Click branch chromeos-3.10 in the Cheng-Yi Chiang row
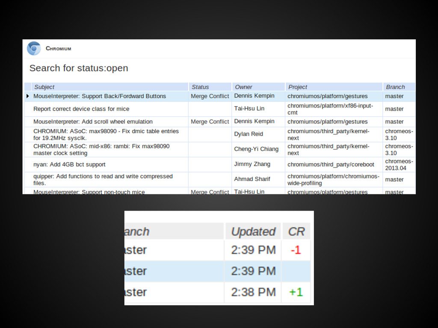The width and height of the screenshot is (438, 328). tap(399, 149)
